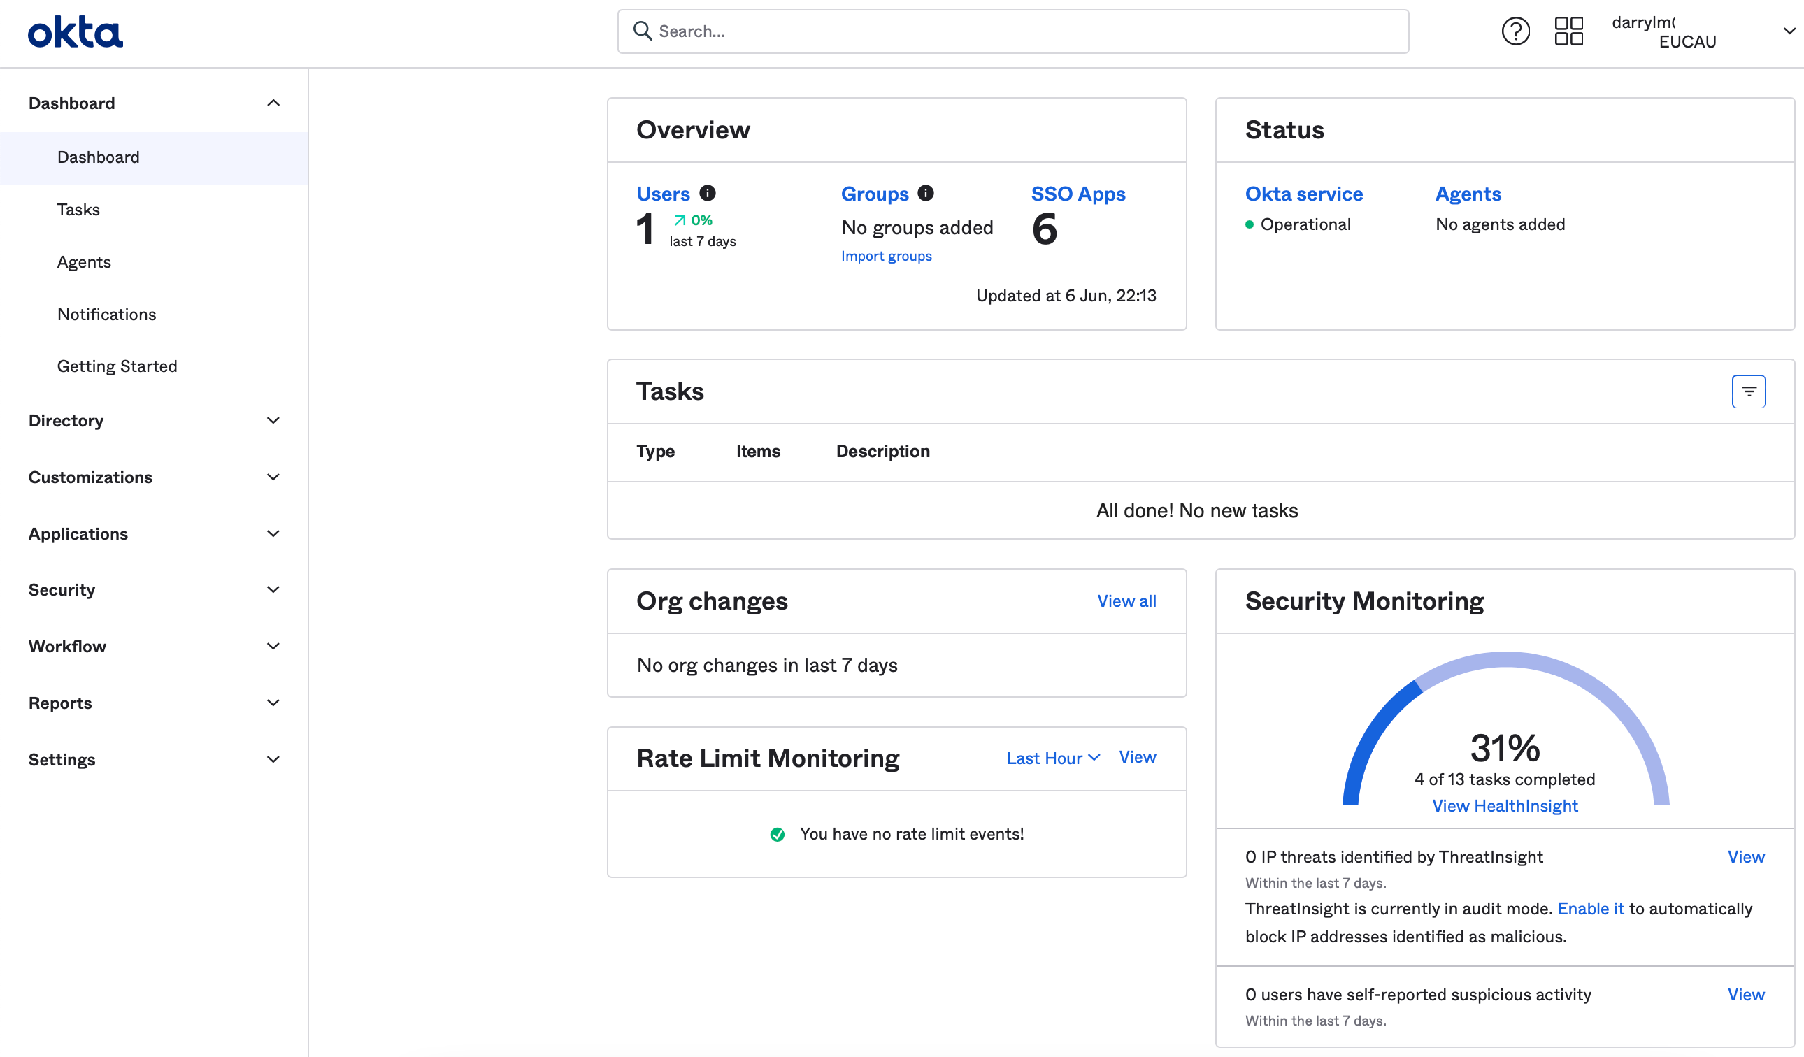Open the Tasks filter icon
Screen dimensions: 1804x1057
click(1747, 391)
